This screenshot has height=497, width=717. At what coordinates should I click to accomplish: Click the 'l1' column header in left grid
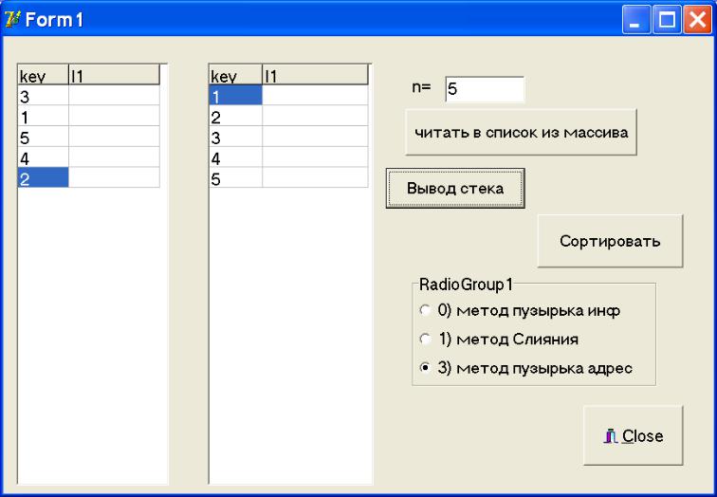pos(115,75)
